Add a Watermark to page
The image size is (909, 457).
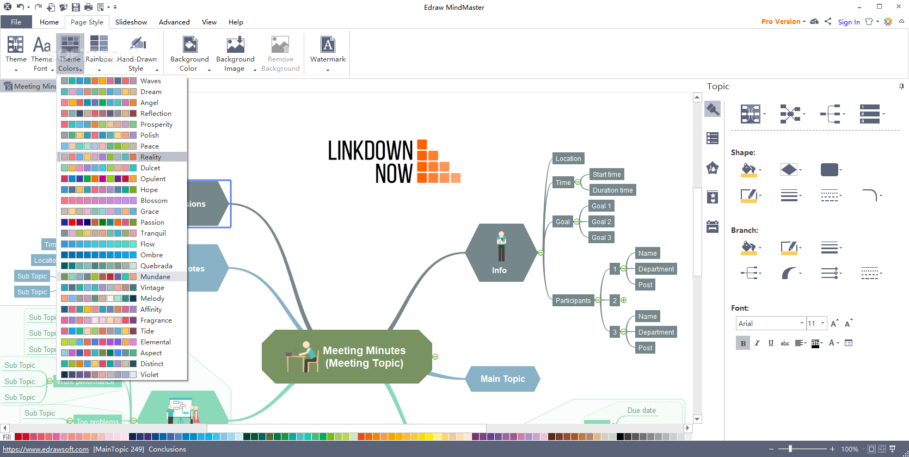point(328,53)
